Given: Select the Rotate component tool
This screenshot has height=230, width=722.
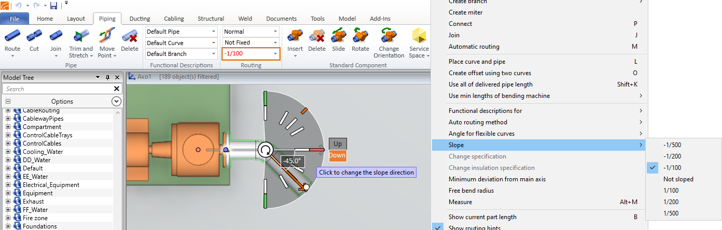Looking at the screenshot, I should 360,40.
